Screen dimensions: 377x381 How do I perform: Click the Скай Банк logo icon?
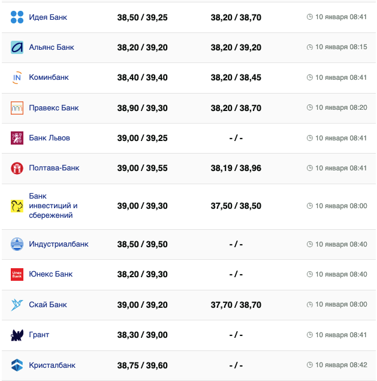(x=17, y=305)
